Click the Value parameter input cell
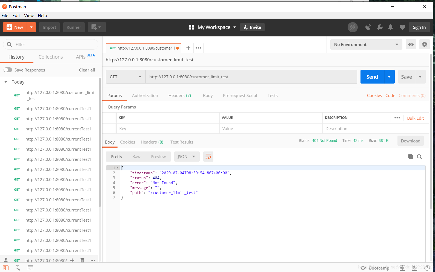The height and width of the screenshot is (272, 435). 271,128
